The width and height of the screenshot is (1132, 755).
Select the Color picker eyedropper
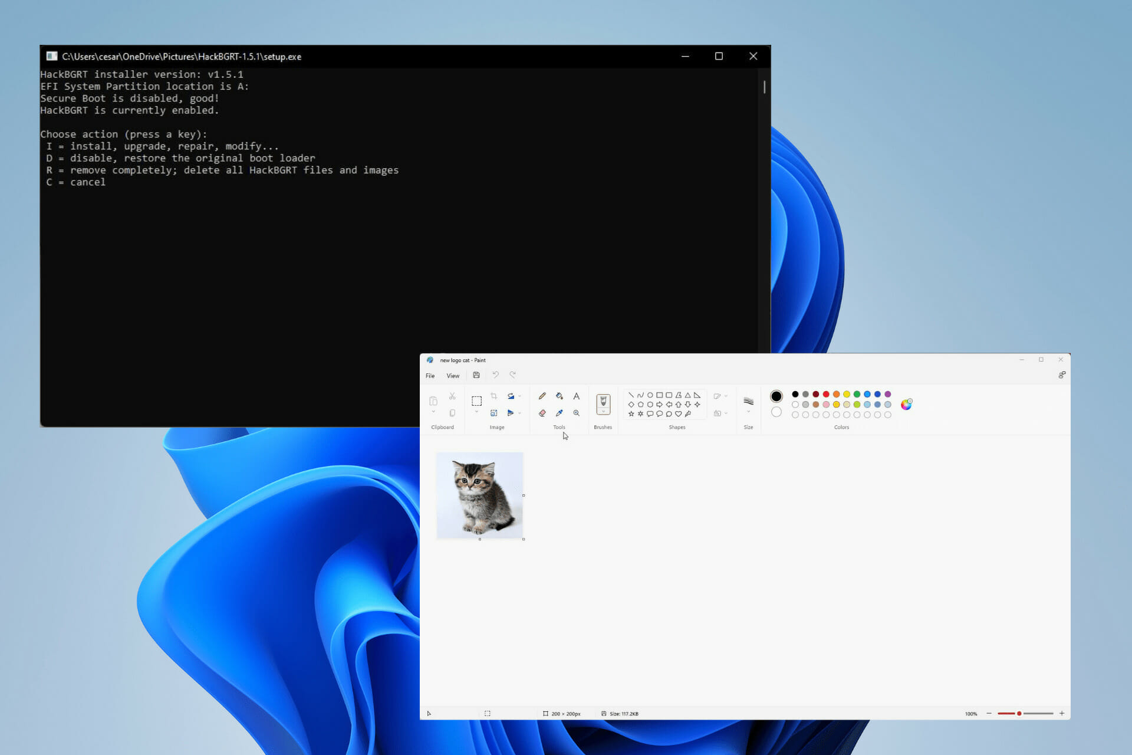(559, 413)
